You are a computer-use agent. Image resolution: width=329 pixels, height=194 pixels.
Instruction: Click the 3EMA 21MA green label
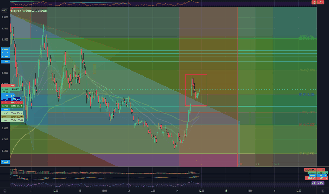coord(12,106)
